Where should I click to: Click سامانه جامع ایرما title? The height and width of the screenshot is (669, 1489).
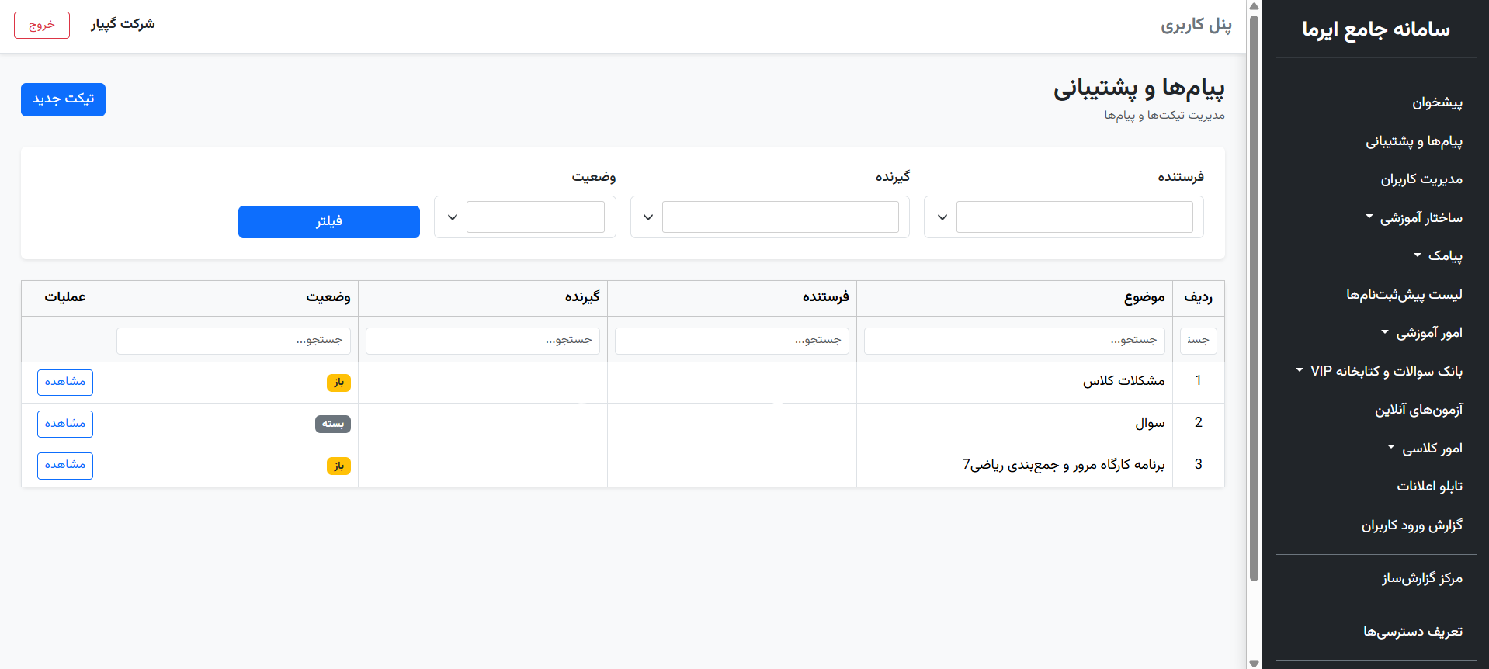coord(1376,29)
